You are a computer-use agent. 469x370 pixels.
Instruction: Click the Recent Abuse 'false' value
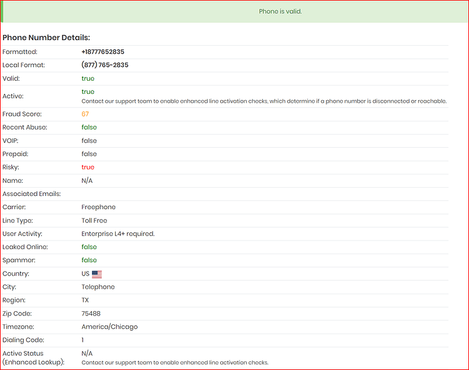tap(89, 127)
